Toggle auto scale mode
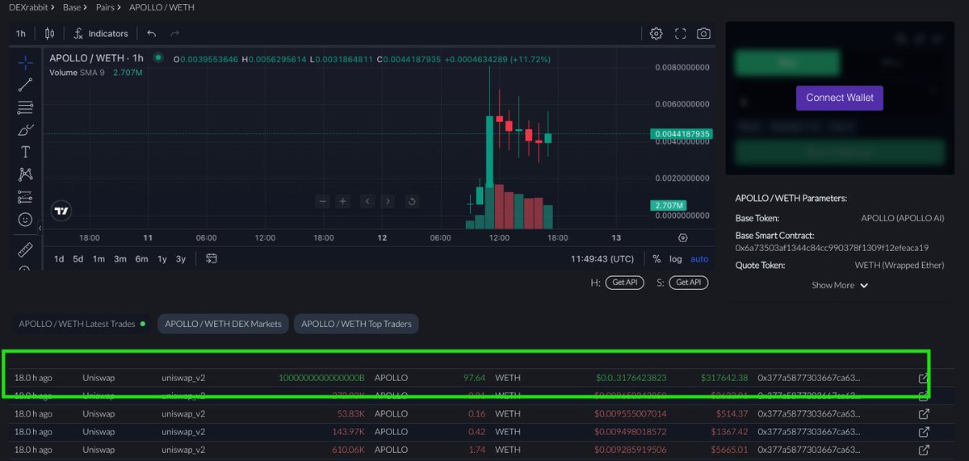The height and width of the screenshot is (461, 969). 699,259
